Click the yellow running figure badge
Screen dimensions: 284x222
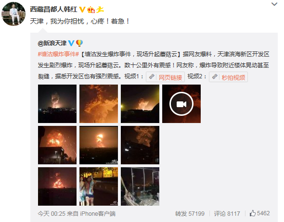[x=100, y=10]
